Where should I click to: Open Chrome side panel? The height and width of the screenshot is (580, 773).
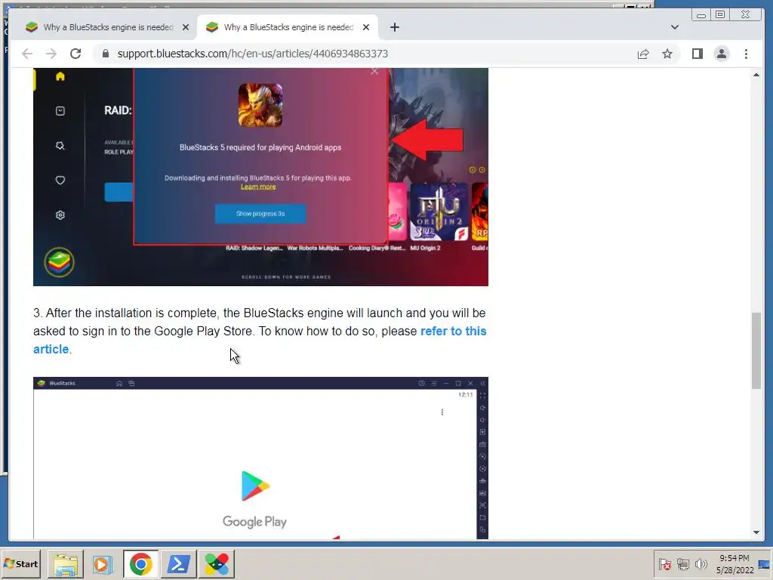point(697,54)
